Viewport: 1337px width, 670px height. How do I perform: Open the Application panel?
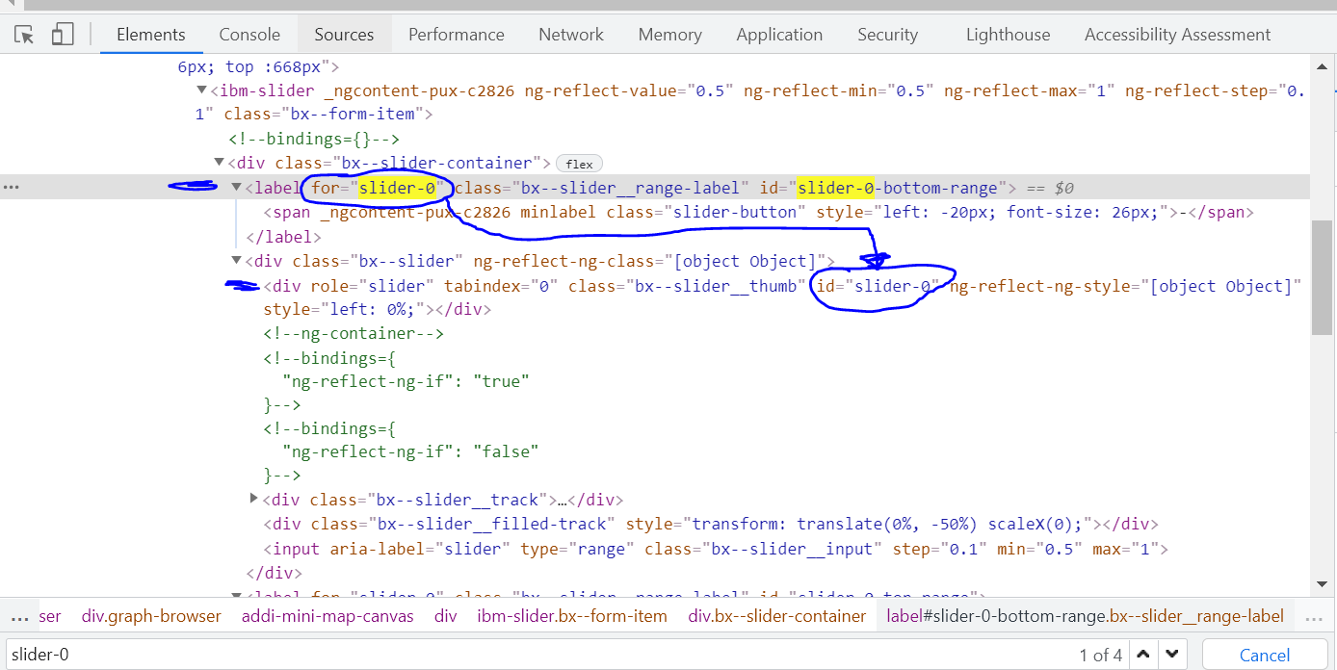[x=778, y=34]
